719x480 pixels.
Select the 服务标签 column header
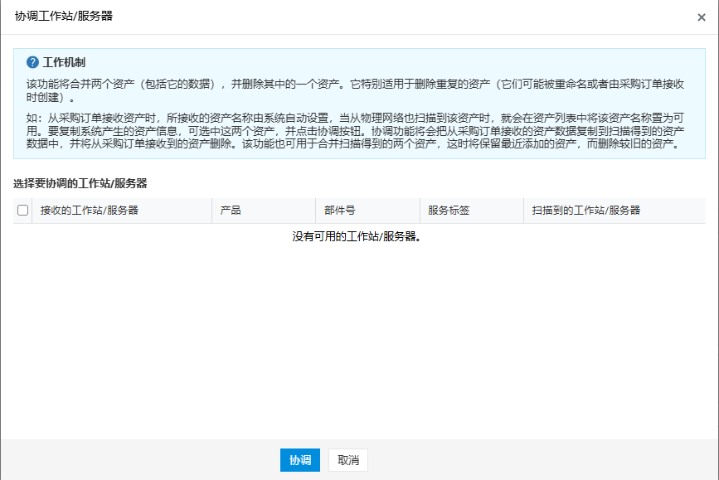click(x=449, y=211)
